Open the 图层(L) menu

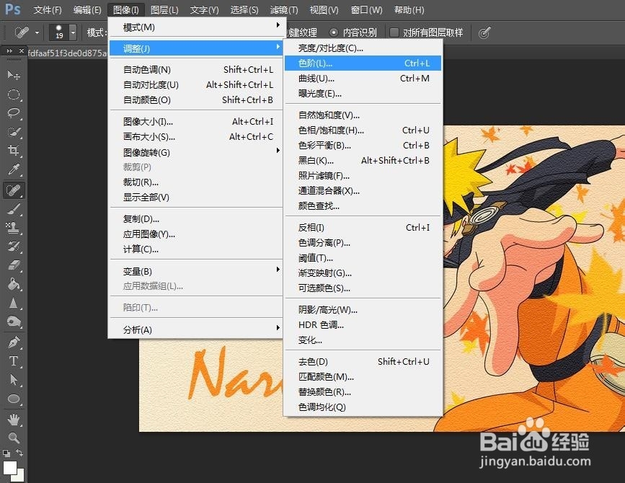click(164, 9)
